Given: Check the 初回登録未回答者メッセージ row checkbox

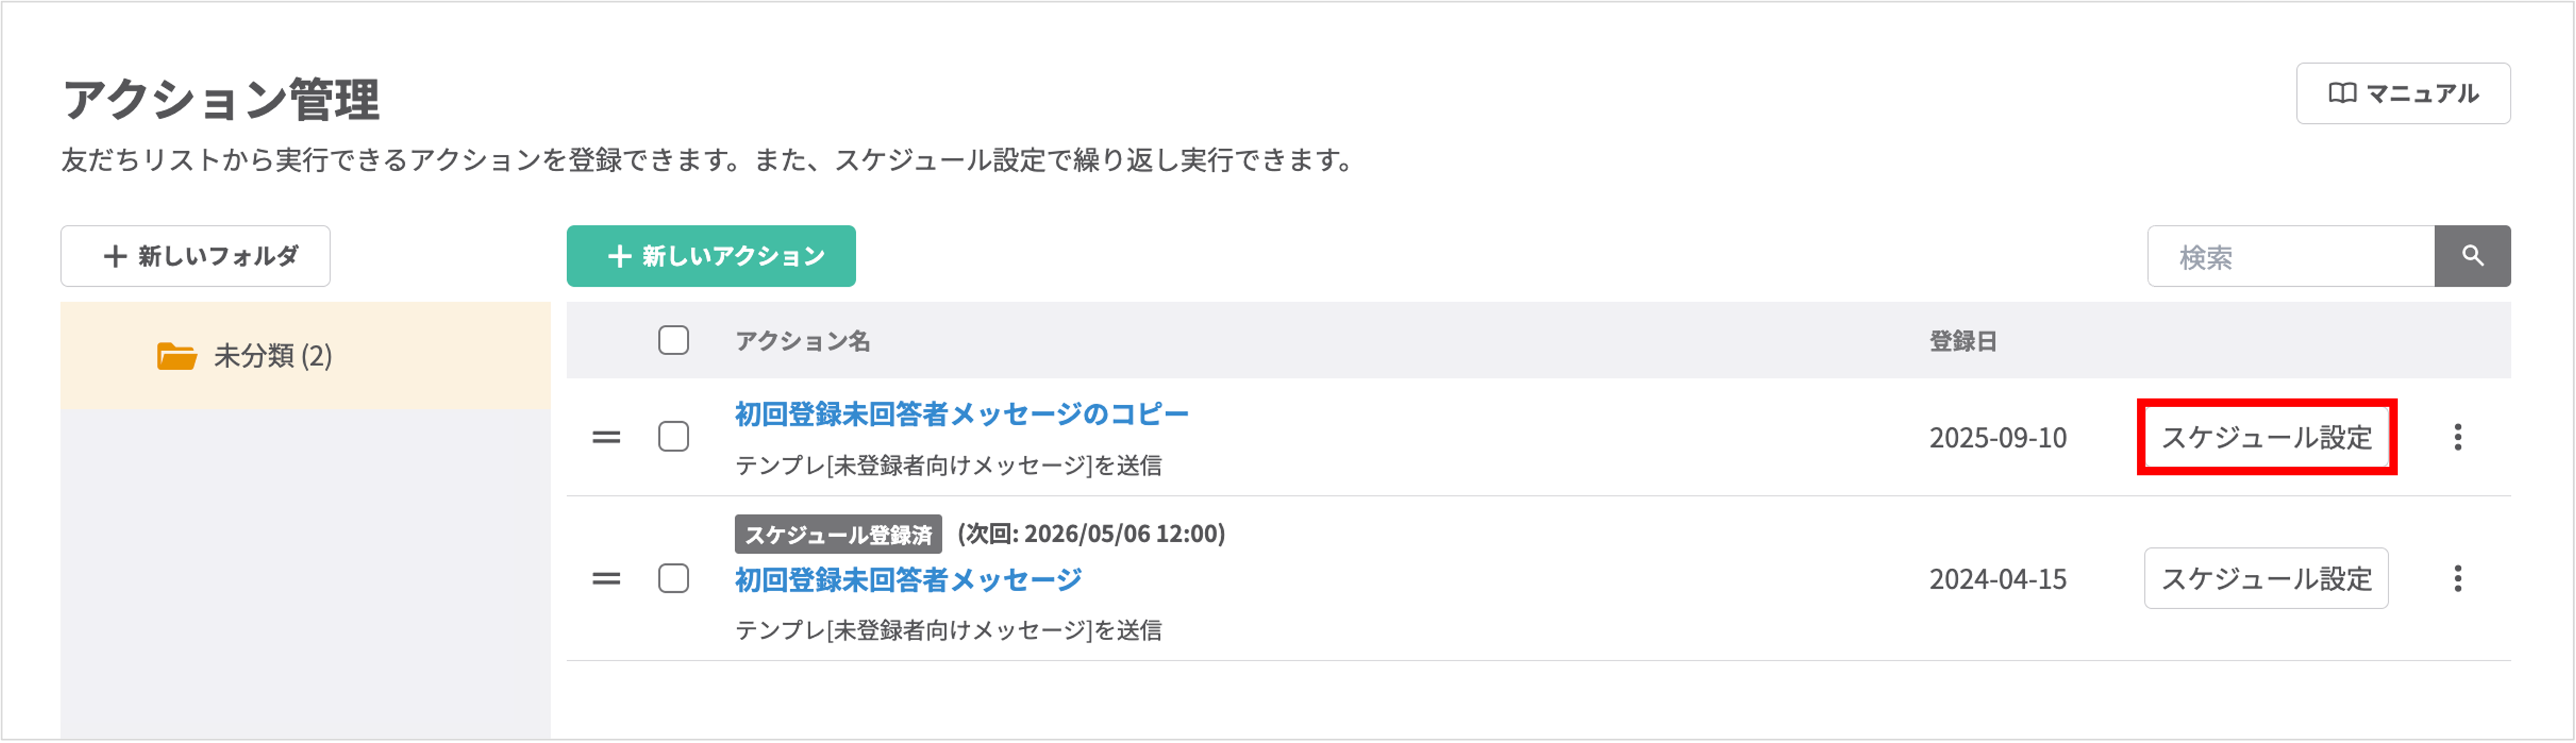Looking at the screenshot, I should (674, 579).
